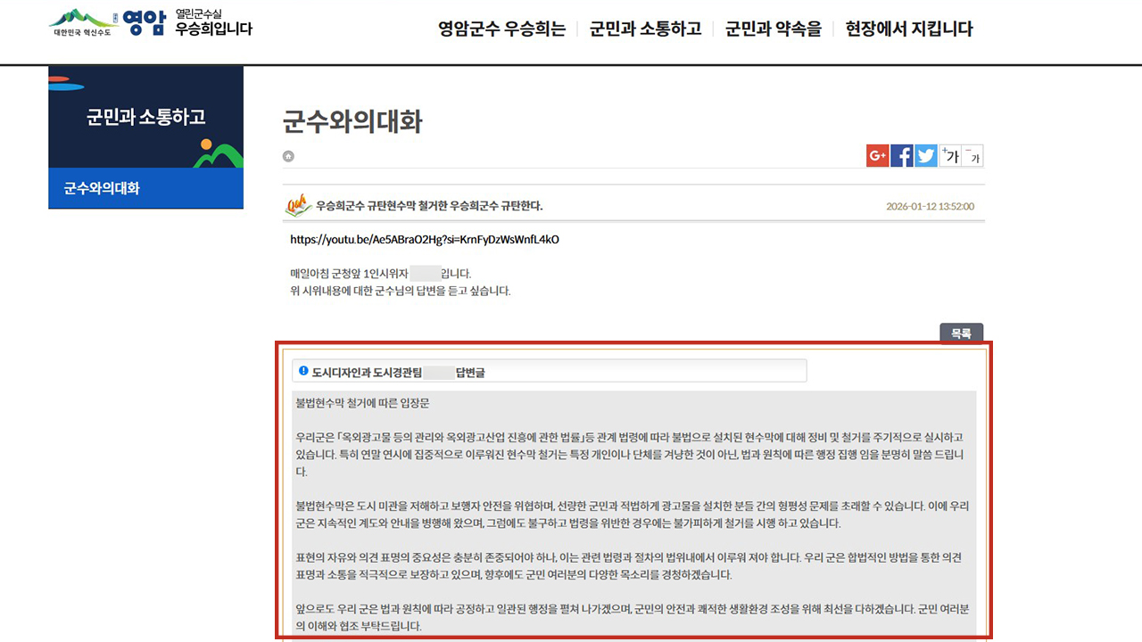The width and height of the screenshot is (1142, 642).
Task: Click the 도시디자인과 도시경관팀 답변글 header box
Action: click(x=549, y=371)
